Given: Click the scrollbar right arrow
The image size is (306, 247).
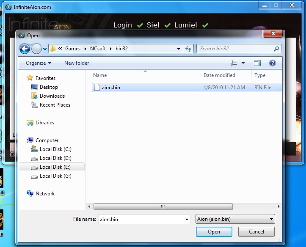Looking at the screenshot, I should [278, 206].
